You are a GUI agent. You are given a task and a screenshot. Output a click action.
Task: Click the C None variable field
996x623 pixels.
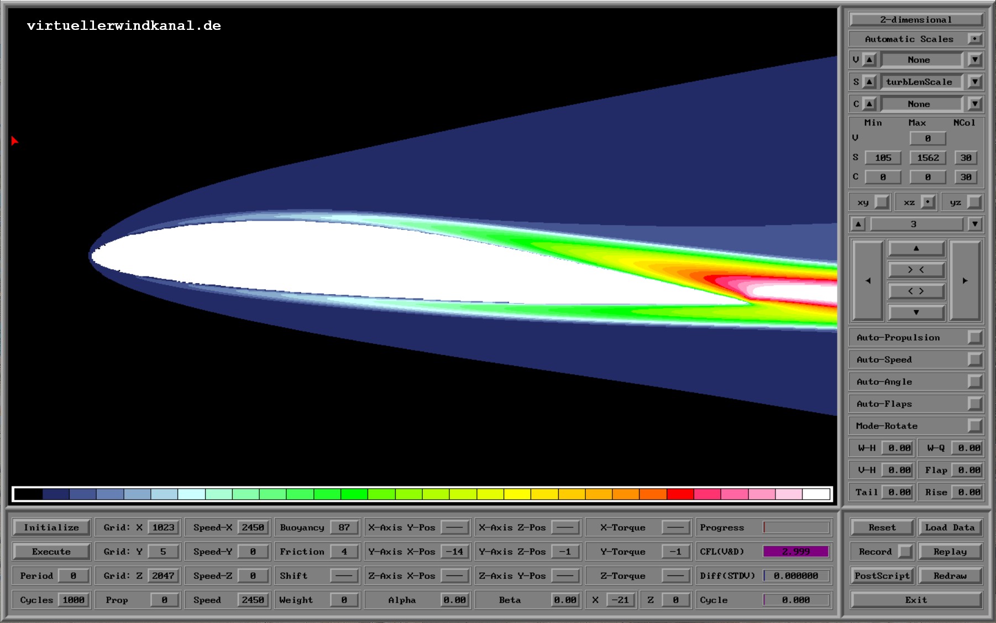[921, 104]
